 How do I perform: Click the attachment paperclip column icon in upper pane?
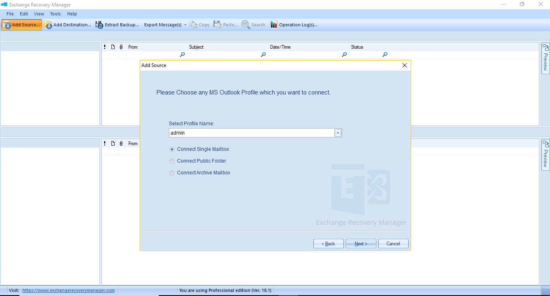pyautogui.click(x=121, y=47)
